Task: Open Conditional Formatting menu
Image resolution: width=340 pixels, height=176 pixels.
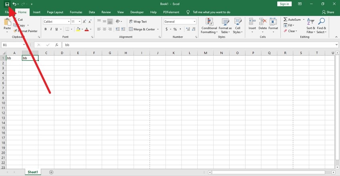Action: click(x=209, y=26)
